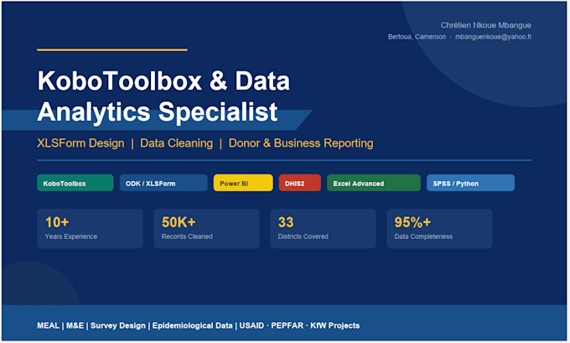Image resolution: width=570 pixels, height=343 pixels.
Task: Click the KoboToolbox green skill badge
Action: click(75, 183)
